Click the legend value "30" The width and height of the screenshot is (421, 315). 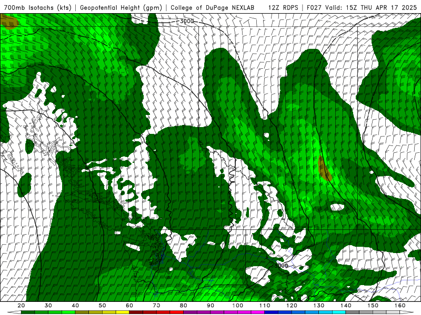click(x=48, y=306)
